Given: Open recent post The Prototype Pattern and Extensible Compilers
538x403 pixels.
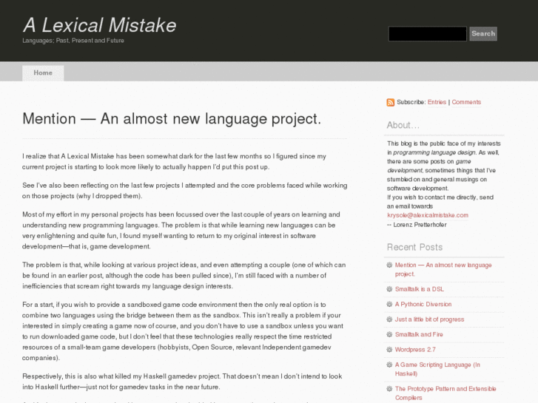Looking at the screenshot, I should (445, 393).
